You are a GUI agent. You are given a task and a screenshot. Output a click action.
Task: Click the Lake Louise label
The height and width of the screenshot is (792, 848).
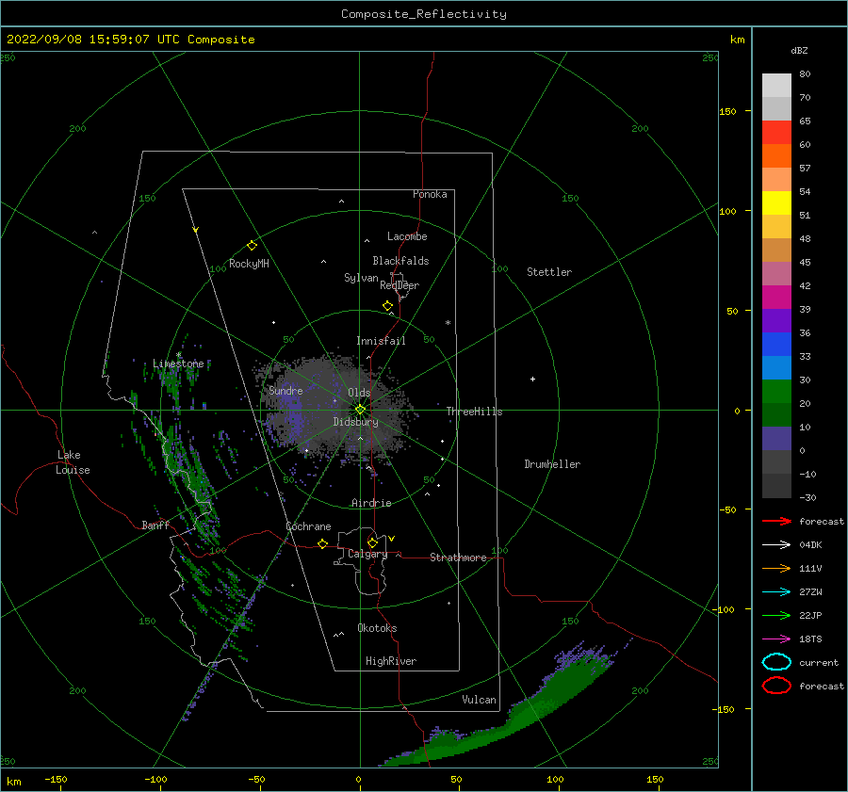[x=73, y=462]
